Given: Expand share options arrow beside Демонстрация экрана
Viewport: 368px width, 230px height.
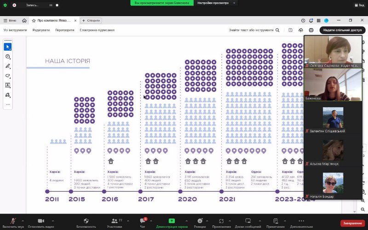Looking at the screenshot, I should [186, 221].
